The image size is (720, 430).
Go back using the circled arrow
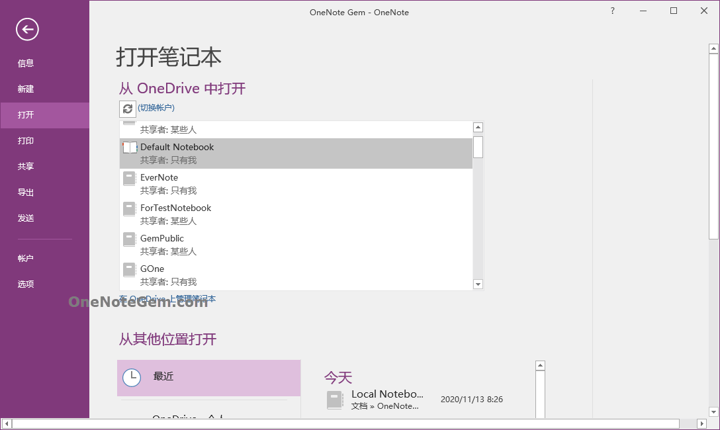point(27,29)
